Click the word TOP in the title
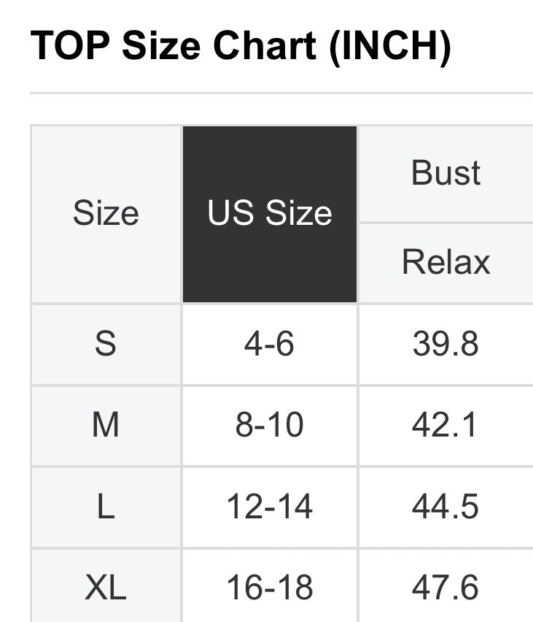 (x=70, y=46)
